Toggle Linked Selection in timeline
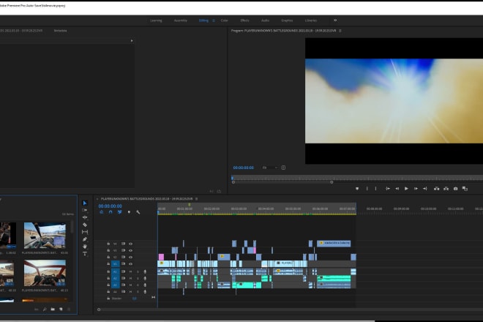This screenshot has width=483, height=322. (119, 212)
